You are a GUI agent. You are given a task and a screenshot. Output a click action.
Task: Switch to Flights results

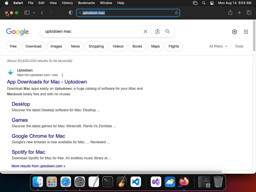174,46
